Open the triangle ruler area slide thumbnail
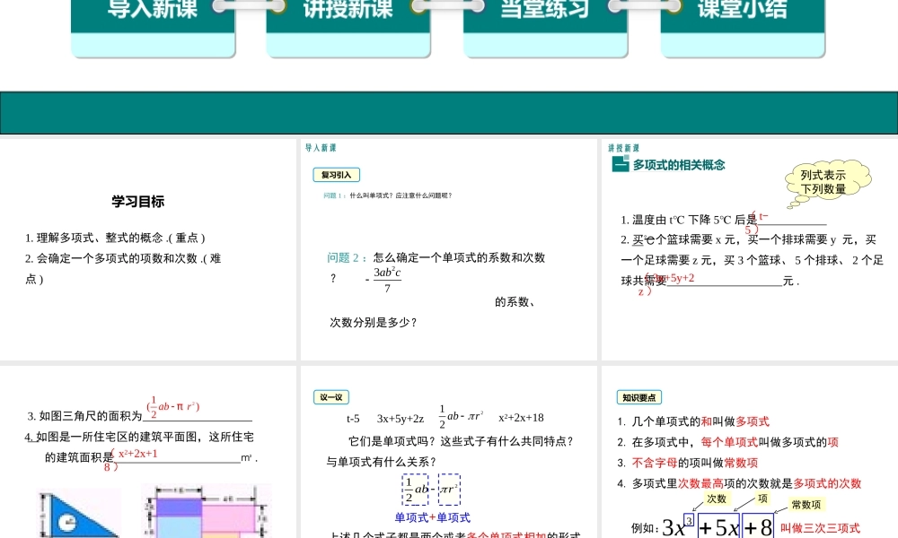The image size is (898, 538). click(148, 452)
